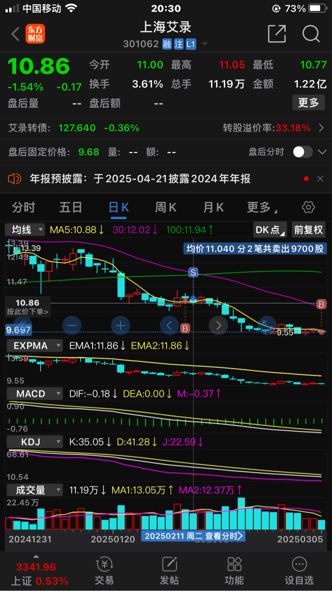Open chart settings gear icon

[x=308, y=207]
